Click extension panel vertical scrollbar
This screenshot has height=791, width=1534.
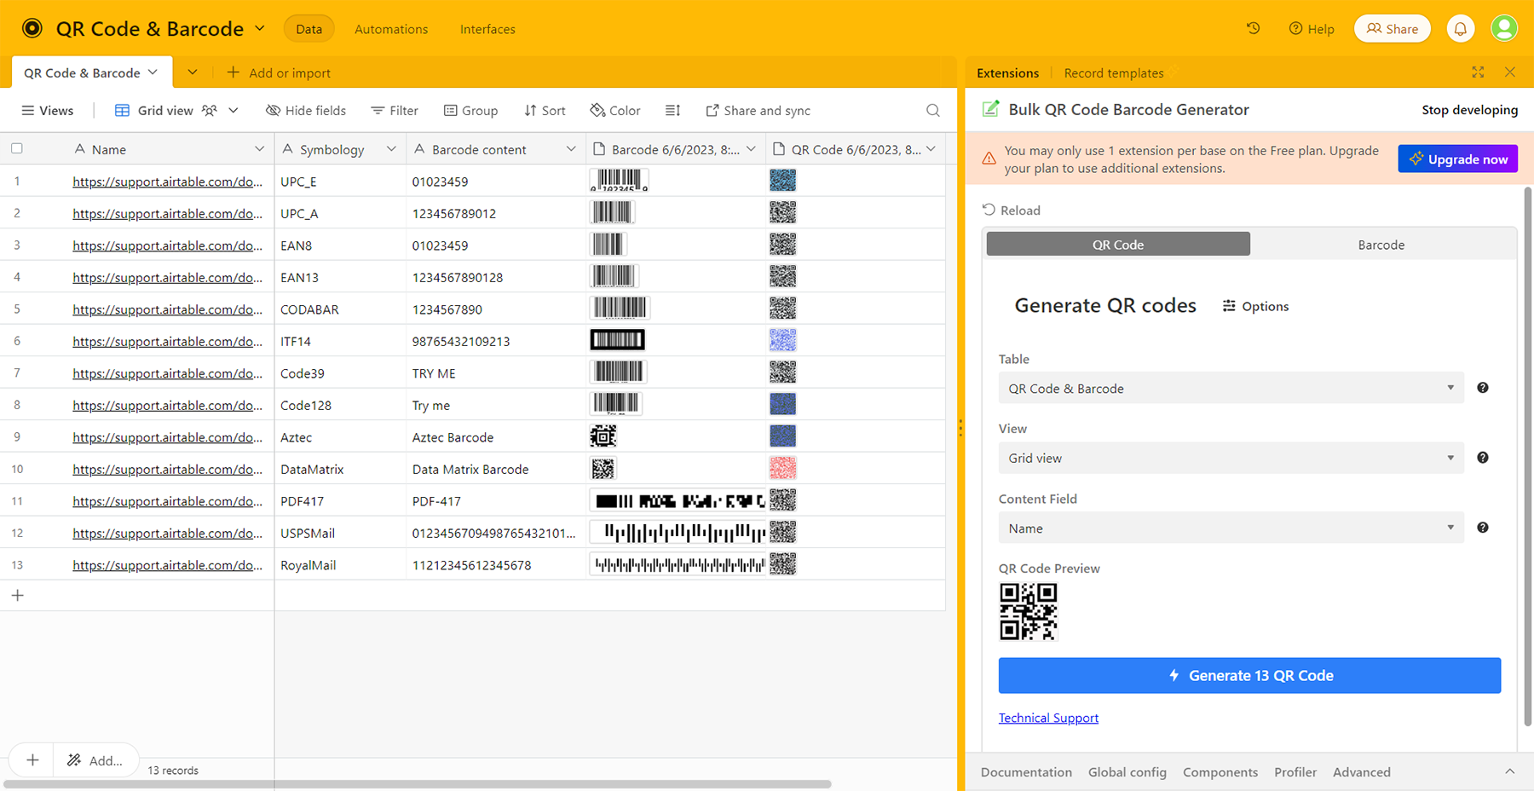1527,457
